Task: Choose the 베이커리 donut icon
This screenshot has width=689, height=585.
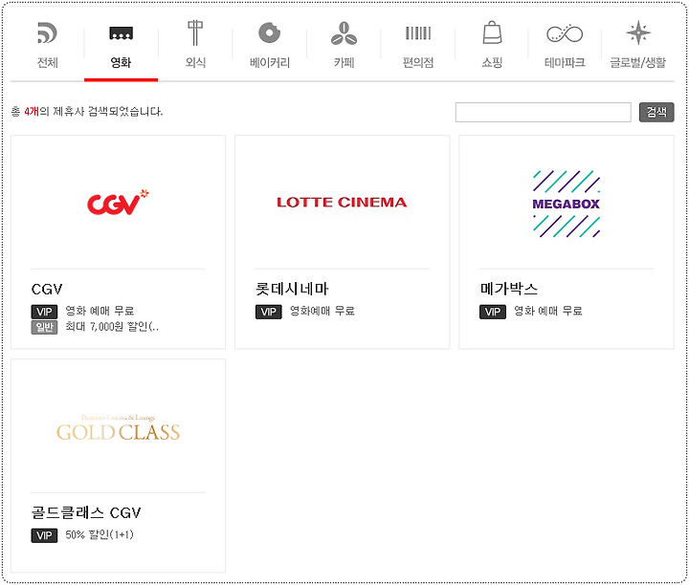Action: 269,32
